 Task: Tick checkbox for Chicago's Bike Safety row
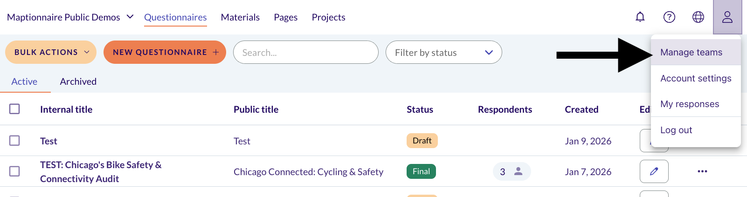(14, 171)
